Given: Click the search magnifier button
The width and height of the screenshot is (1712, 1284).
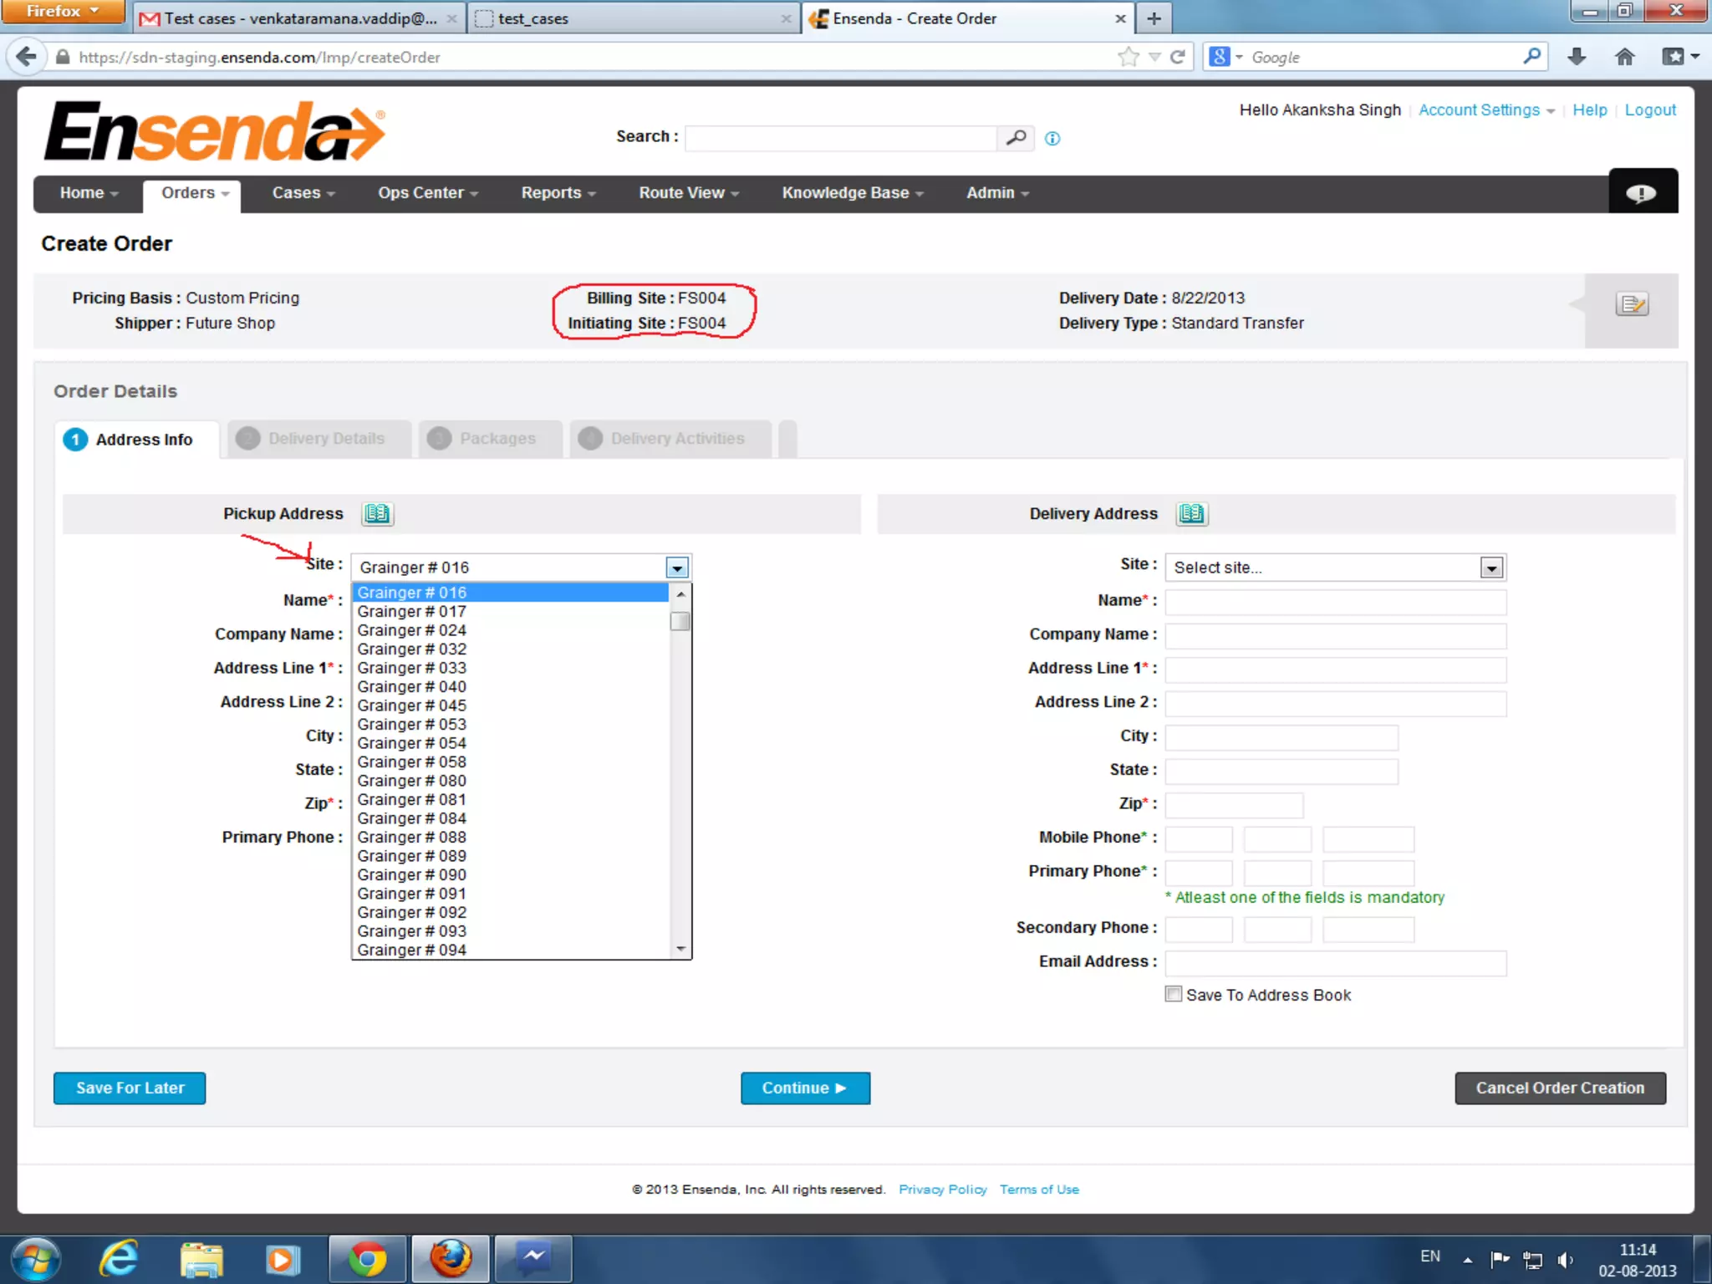Looking at the screenshot, I should (x=1016, y=138).
